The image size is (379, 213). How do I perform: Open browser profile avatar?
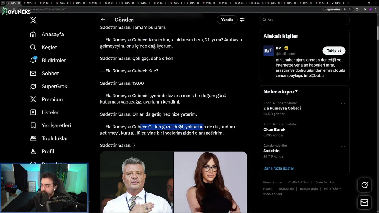[370, 9]
